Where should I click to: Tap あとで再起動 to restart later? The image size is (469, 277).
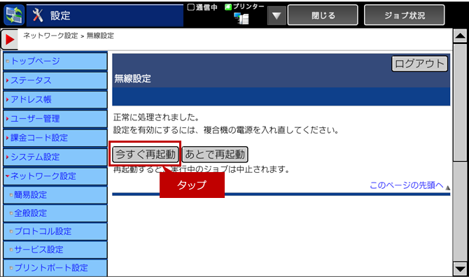pos(215,154)
